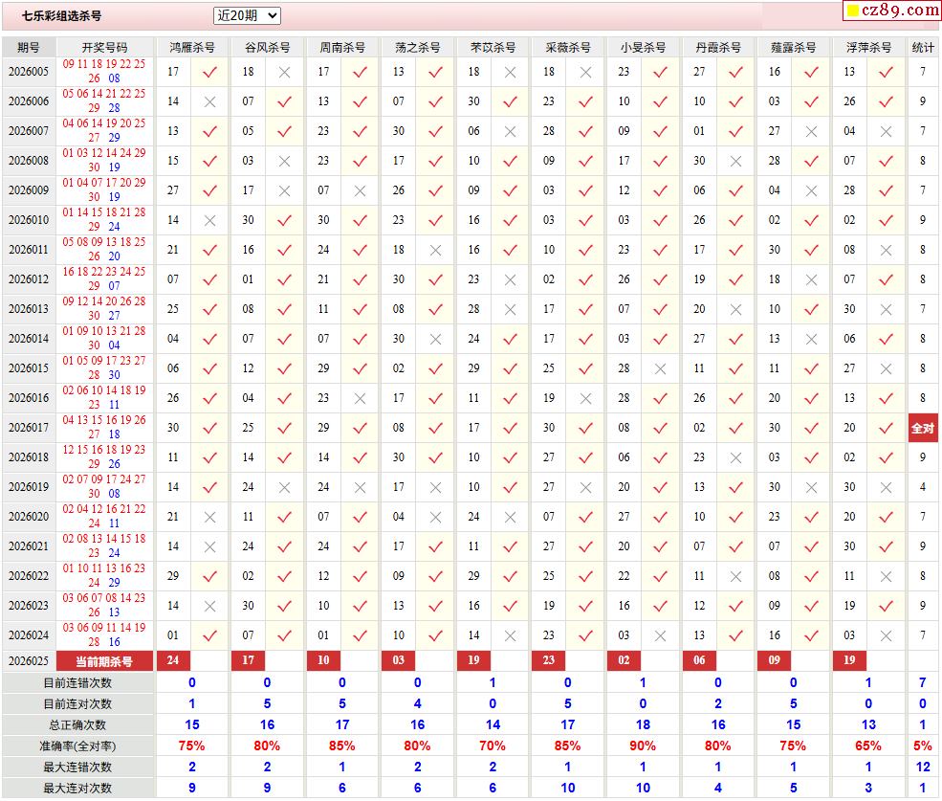
Task: Click 鸿雁杀号 checkmark in row 2026005
Action: [209, 72]
